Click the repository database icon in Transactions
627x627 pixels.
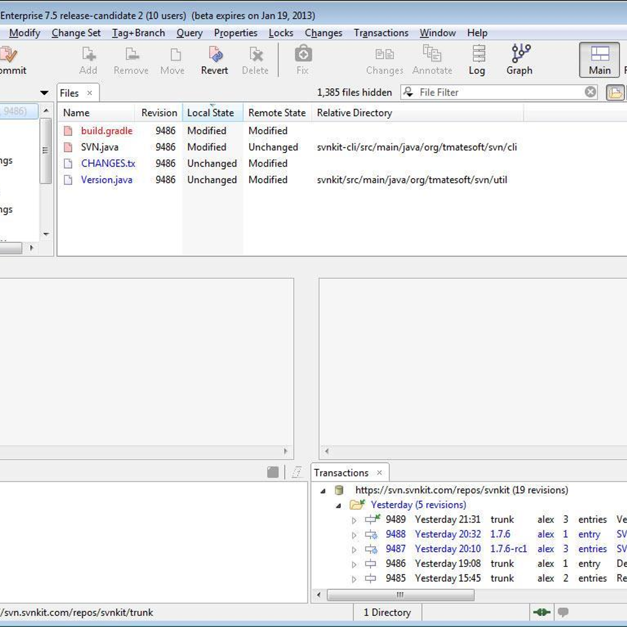339,490
